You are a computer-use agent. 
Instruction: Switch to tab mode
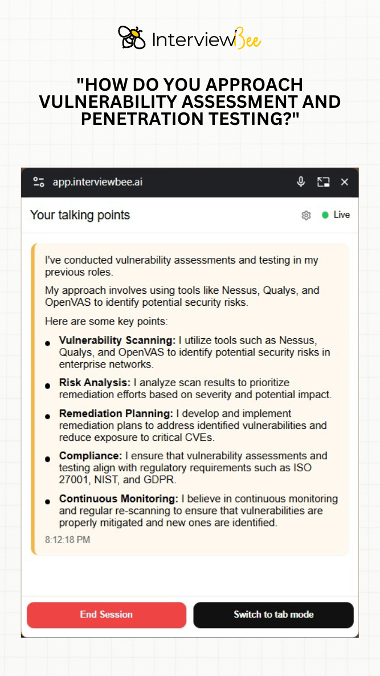point(273,615)
